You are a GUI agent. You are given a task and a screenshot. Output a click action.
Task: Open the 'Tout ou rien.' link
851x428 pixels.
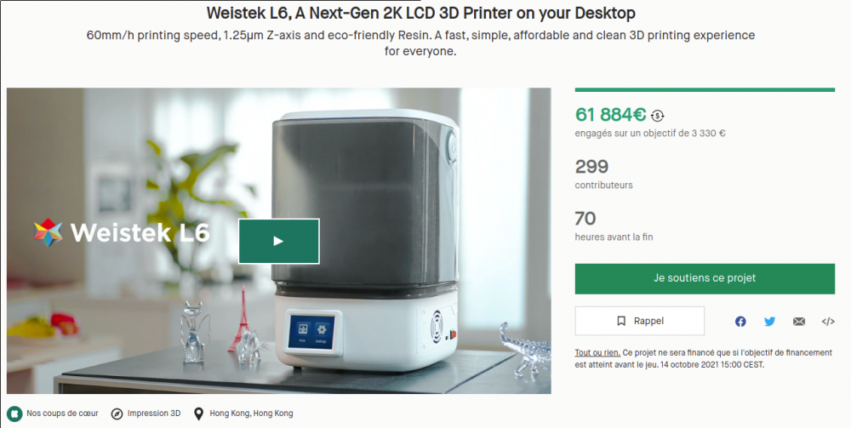click(597, 352)
